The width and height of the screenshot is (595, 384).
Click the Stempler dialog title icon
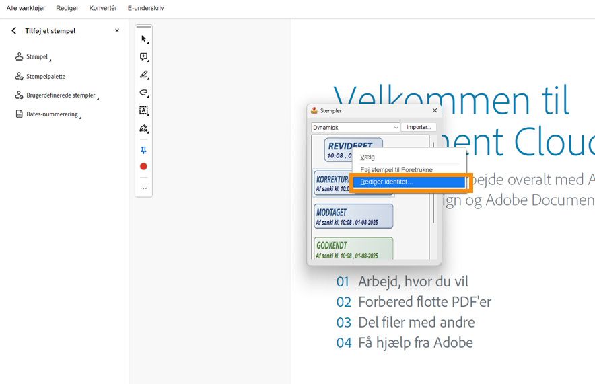click(x=314, y=110)
